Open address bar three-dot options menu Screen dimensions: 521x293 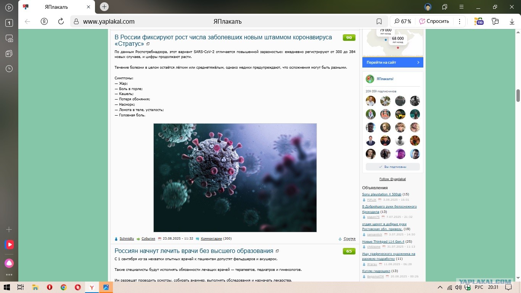(460, 21)
